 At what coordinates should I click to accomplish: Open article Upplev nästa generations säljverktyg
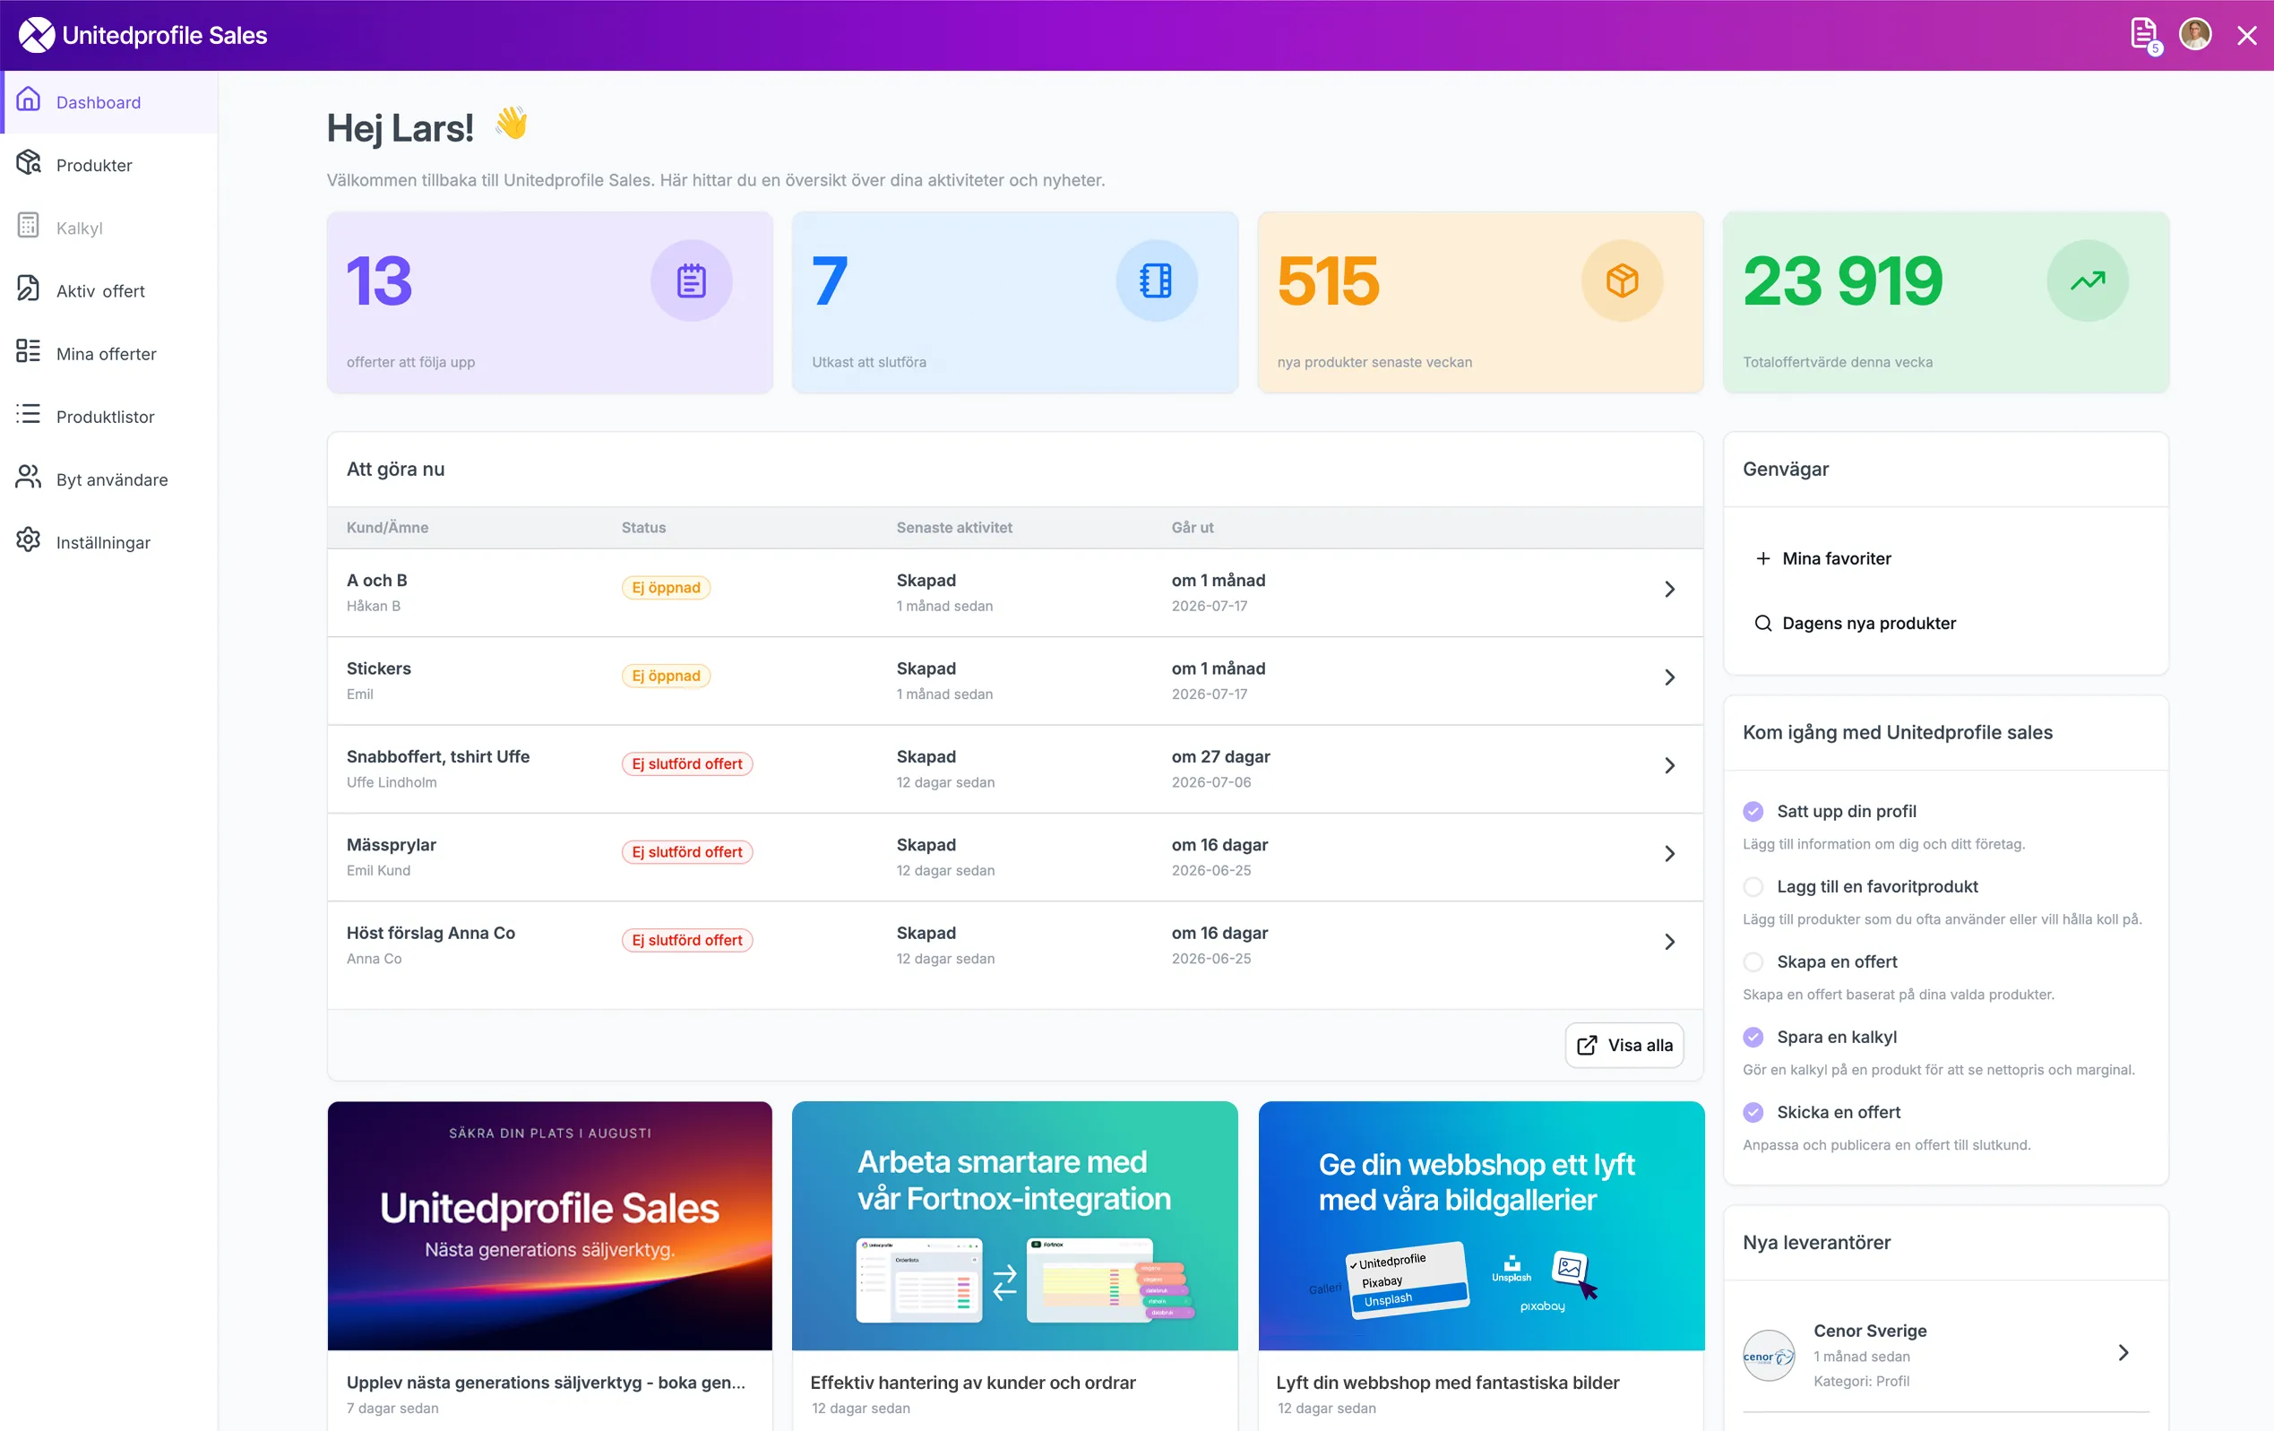tap(546, 1383)
